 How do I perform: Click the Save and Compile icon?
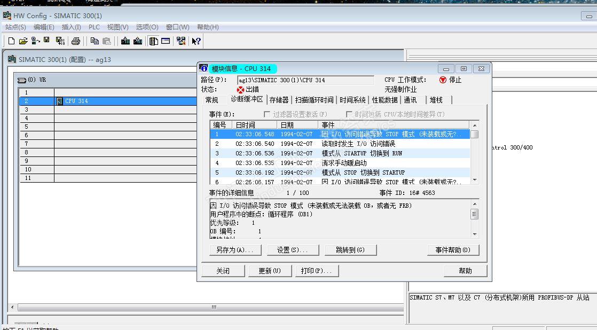[60, 41]
